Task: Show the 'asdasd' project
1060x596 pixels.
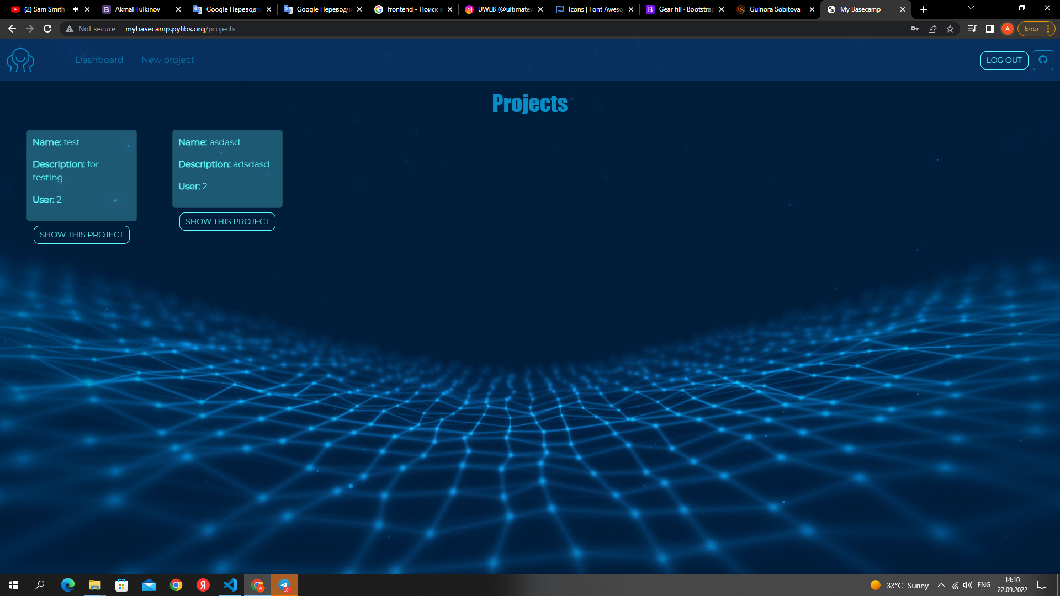Action: (227, 221)
